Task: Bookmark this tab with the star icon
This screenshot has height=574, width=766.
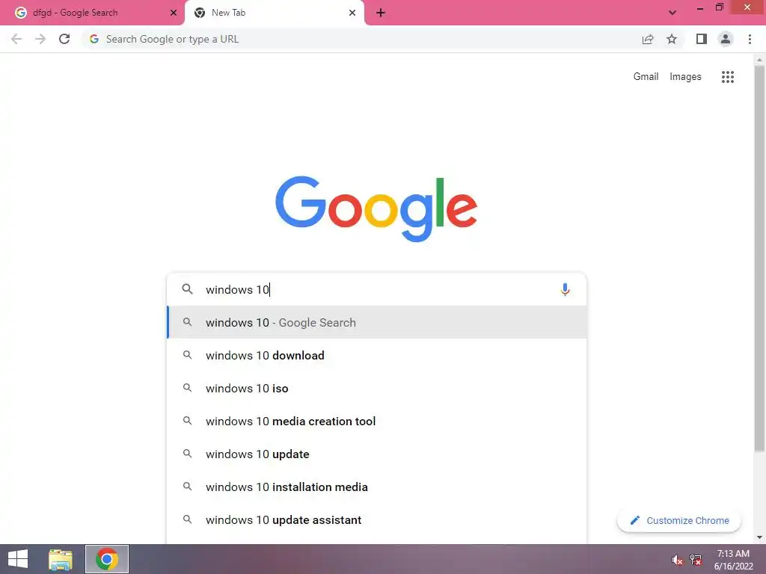Action: click(672, 39)
